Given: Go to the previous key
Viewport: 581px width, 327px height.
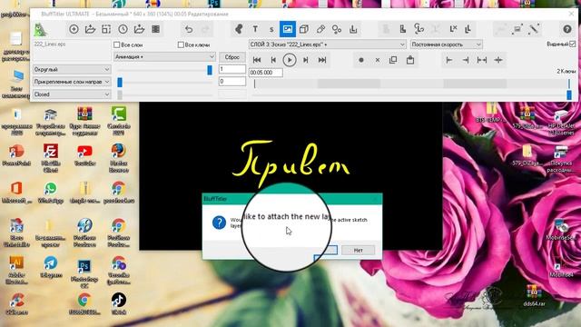Looking at the screenshot, I should pyautogui.click(x=273, y=60).
